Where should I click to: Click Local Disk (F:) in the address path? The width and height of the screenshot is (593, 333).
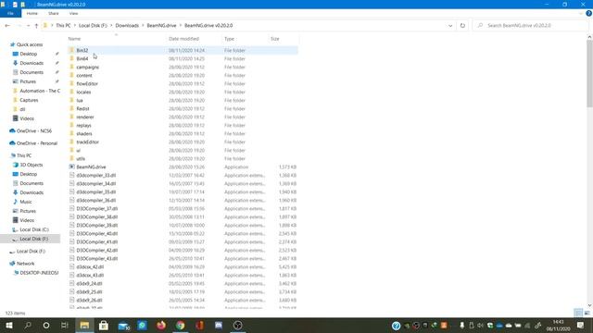click(x=93, y=25)
